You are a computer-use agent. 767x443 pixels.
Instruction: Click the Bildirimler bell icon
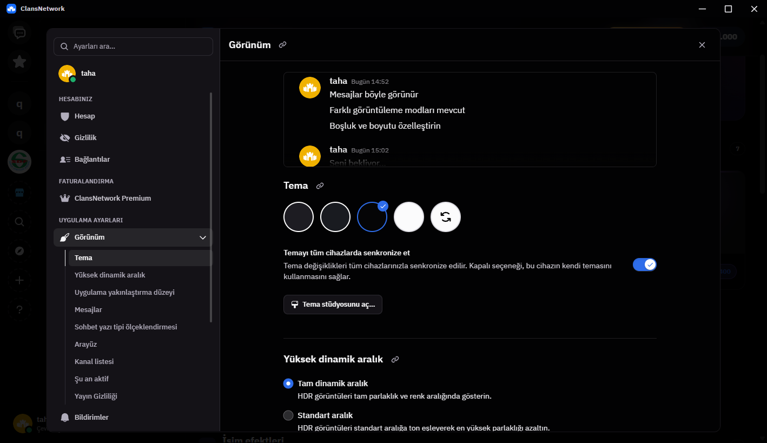pos(65,418)
